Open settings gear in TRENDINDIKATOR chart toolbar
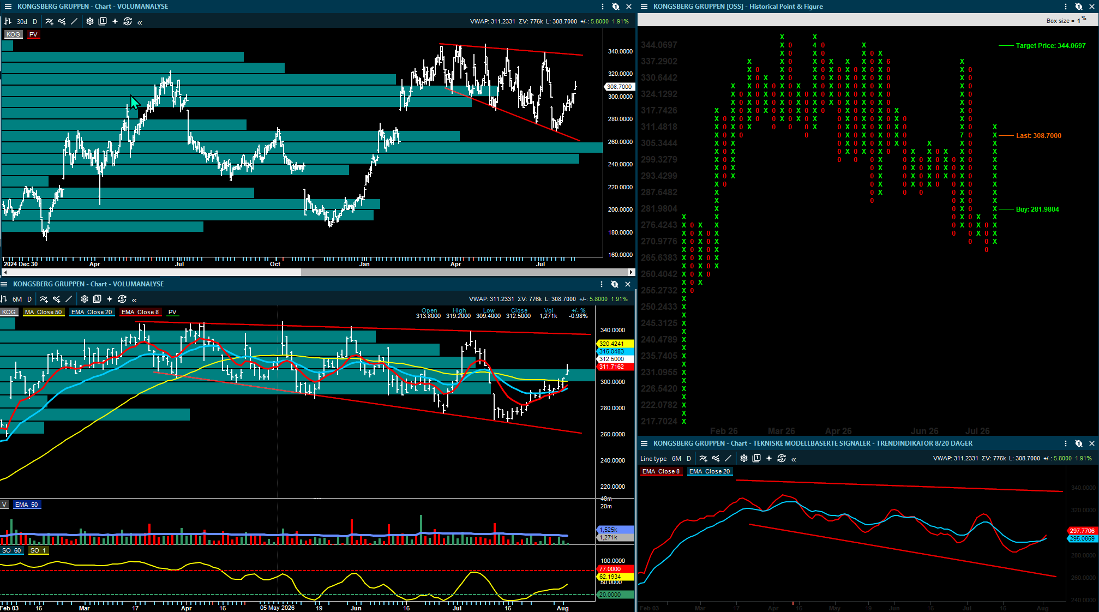The image size is (1099, 612). point(744,458)
